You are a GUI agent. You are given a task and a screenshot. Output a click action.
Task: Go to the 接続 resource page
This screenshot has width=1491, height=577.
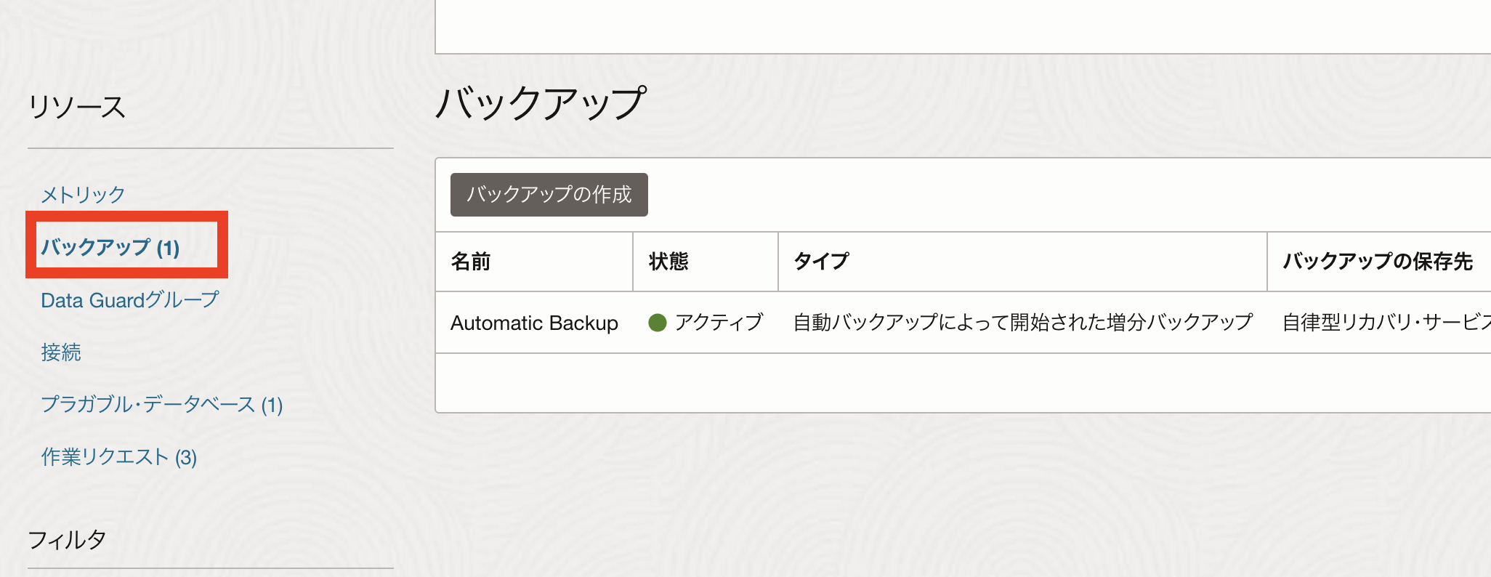(61, 352)
